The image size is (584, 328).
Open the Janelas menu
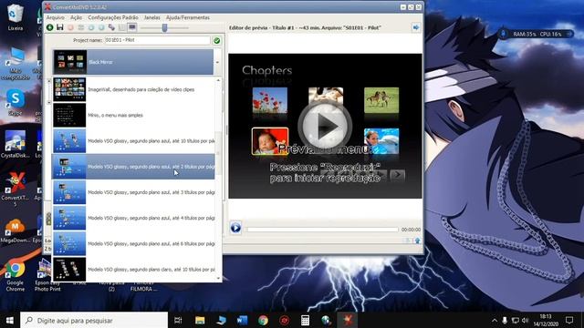coord(152,17)
